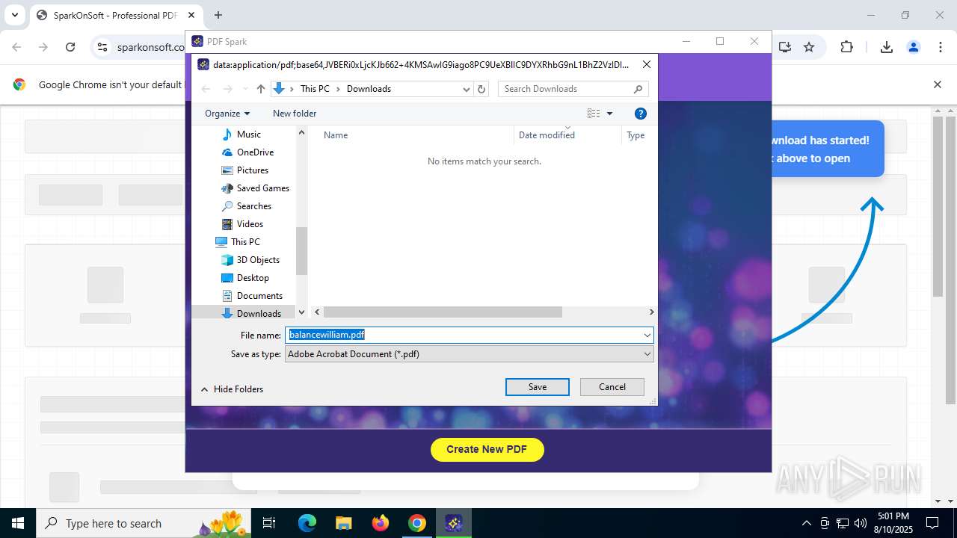957x538 pixels.
Task: Select This PC in the address path
Action: tap(315, 89)
